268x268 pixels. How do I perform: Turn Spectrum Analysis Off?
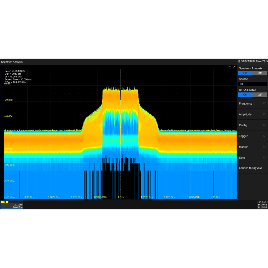tap(260, 73)
